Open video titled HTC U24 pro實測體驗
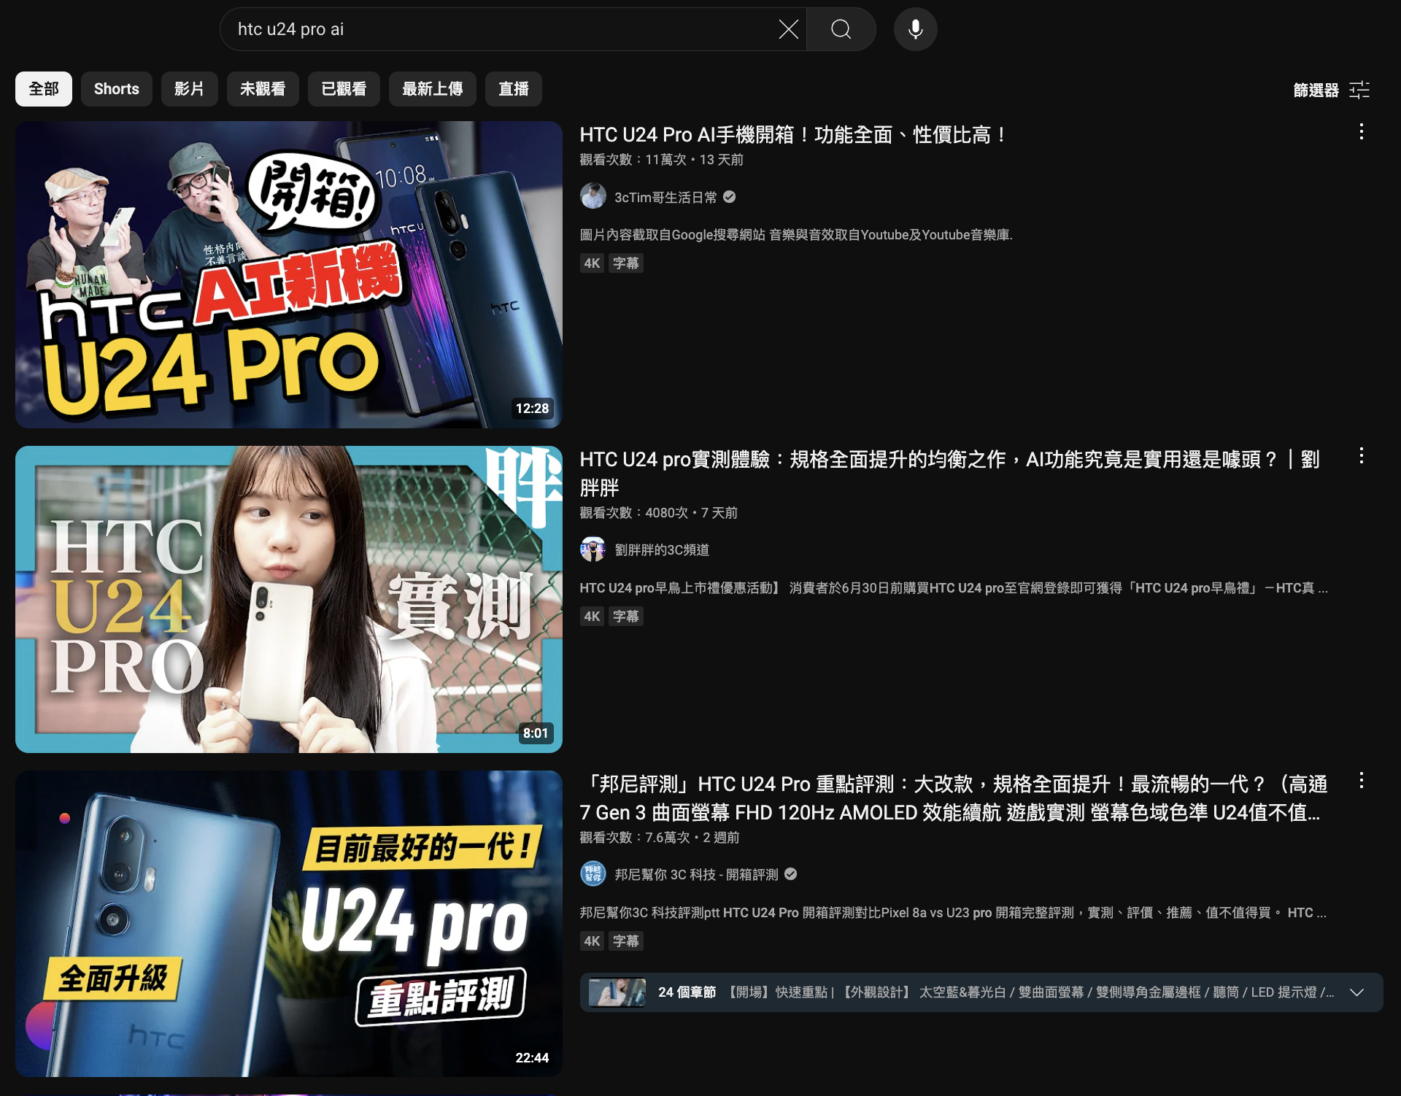1401x1096 pixels. click(x=950, y=474)
